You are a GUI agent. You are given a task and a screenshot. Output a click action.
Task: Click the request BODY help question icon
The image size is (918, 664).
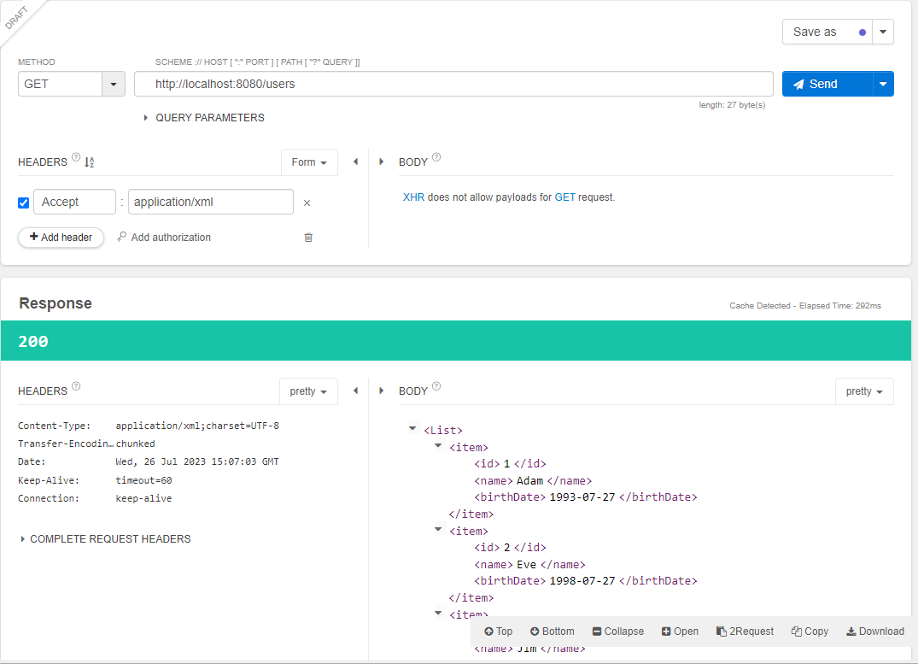[436, 157]
